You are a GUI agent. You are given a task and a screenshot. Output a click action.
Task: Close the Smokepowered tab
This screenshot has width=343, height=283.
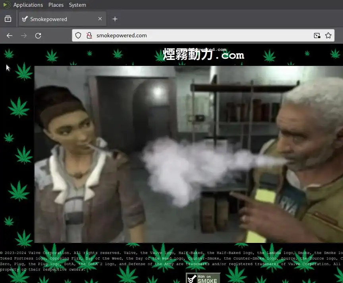(100, 19)
